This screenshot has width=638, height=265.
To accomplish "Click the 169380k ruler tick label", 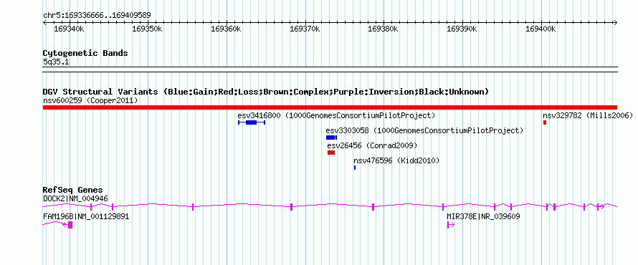I will [x=384, y=29].
